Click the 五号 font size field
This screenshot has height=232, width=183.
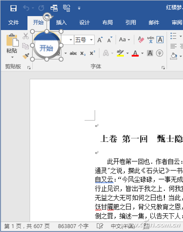pos(82,39)
